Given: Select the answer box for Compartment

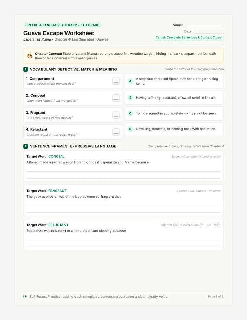Looking at the screenshot, I should pyautogui.click(x=116, y=81).
